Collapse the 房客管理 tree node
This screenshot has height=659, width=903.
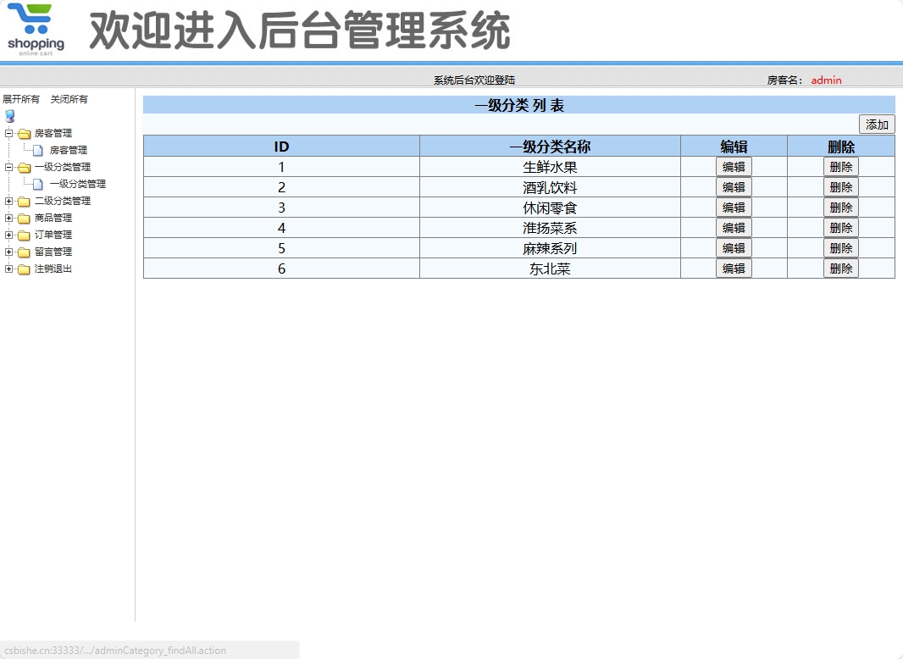click(8, 134)
